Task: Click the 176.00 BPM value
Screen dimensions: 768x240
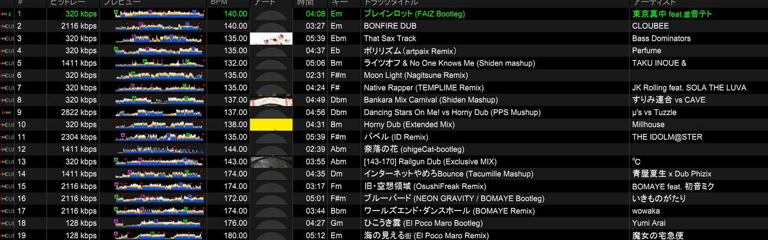Action: pyautogui.click(x=236, y=223)
